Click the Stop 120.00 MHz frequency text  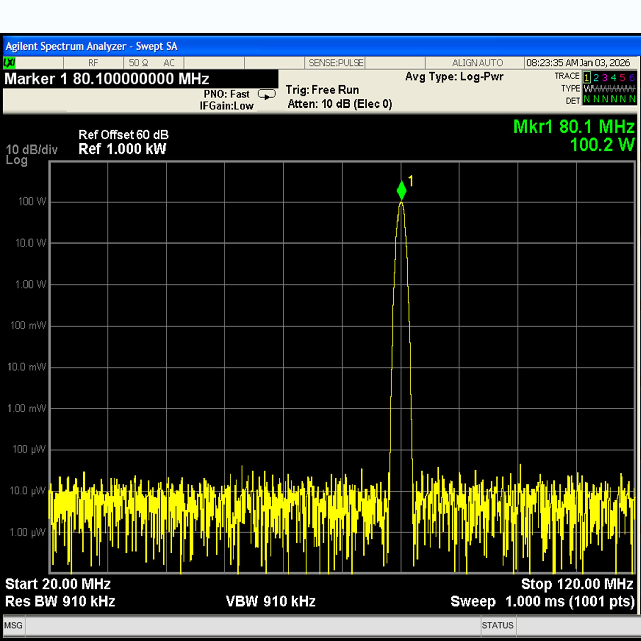click(x=577, y=584)
